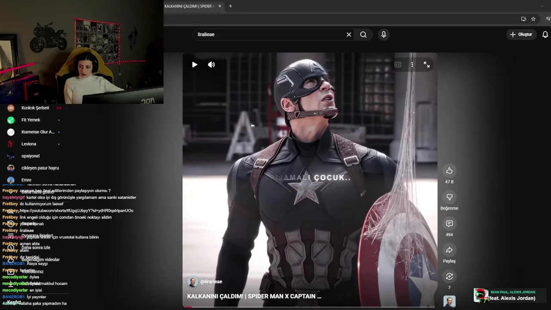Click the youtube.com/shorts link in chat

coord(77,211)
